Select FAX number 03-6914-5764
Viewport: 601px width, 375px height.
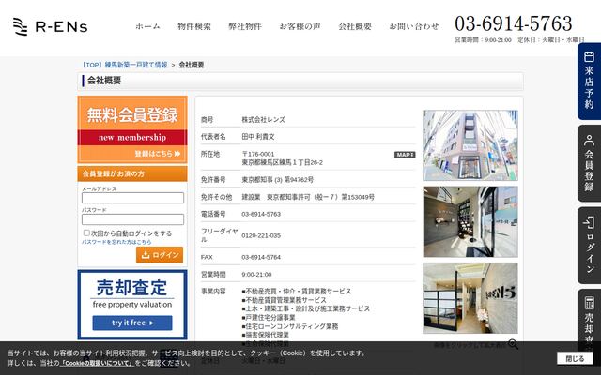coord(261,257)
